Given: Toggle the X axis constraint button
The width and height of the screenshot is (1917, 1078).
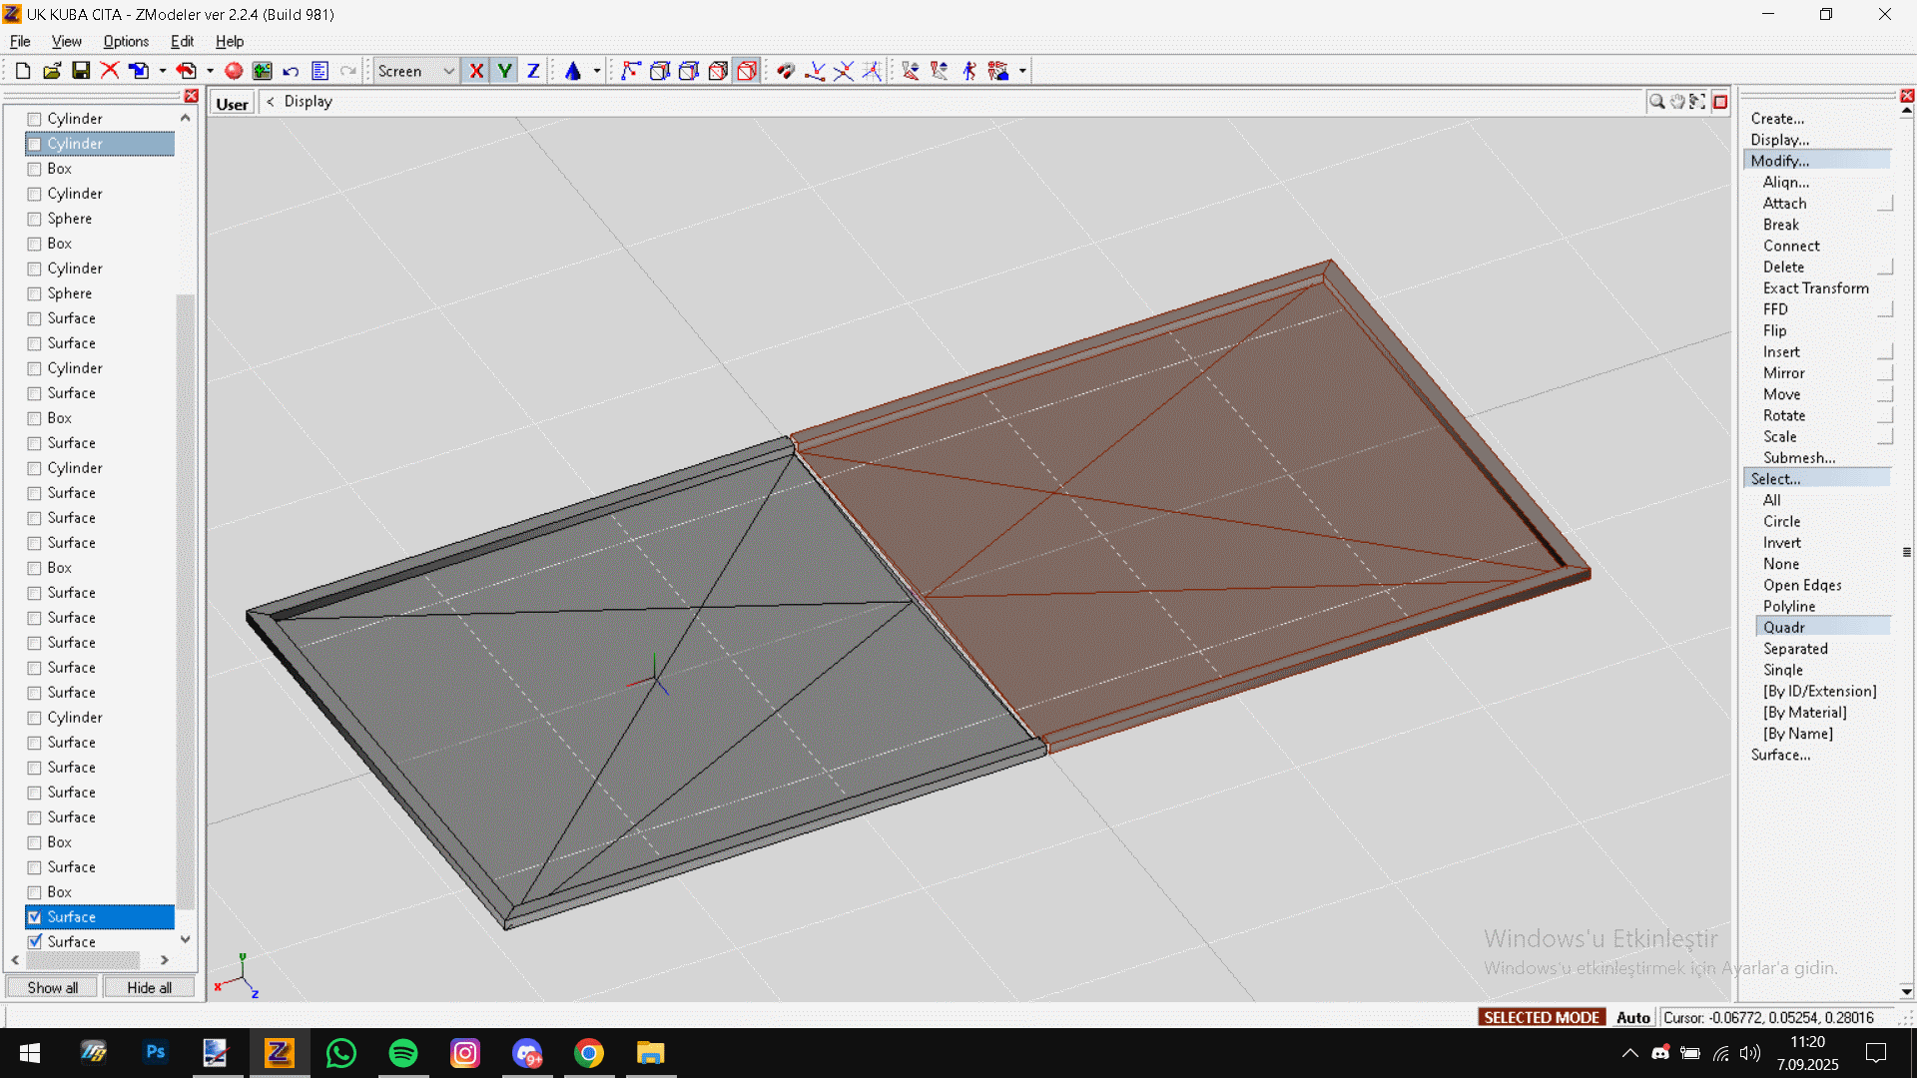Looking at the screenshot, I should click(x=476, y=71).
